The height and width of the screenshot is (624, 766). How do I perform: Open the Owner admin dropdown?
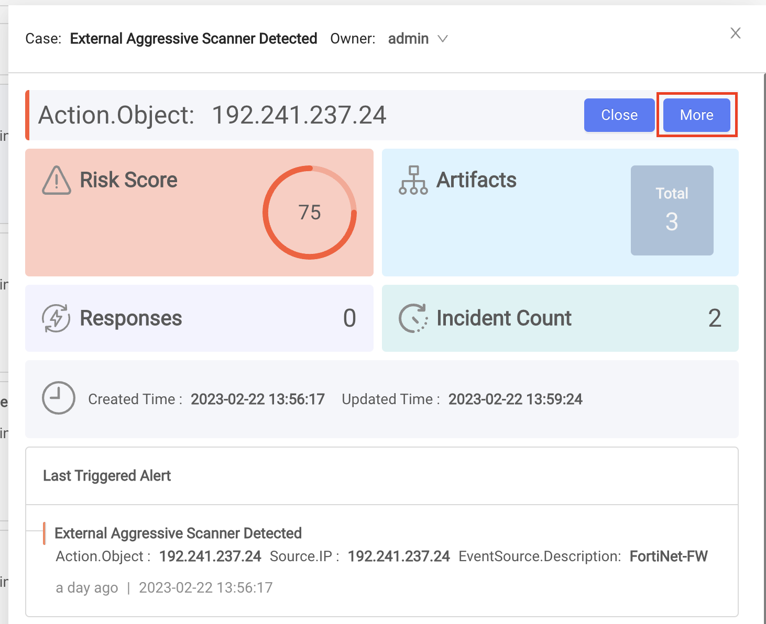pos(418,39)
